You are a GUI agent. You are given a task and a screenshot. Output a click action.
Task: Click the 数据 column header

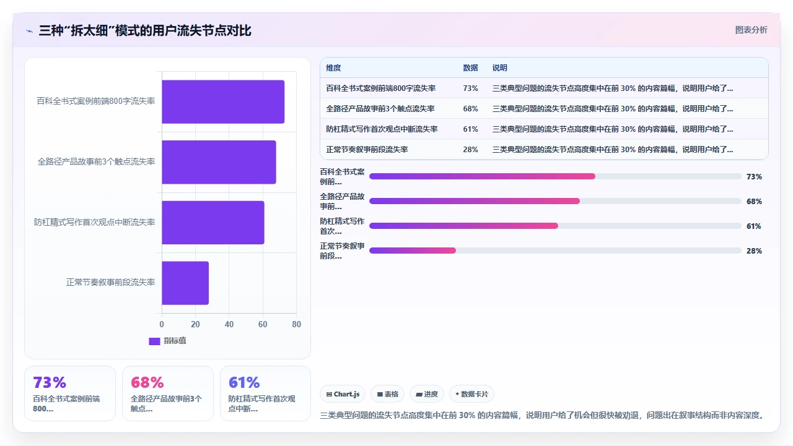pos(470,68)
